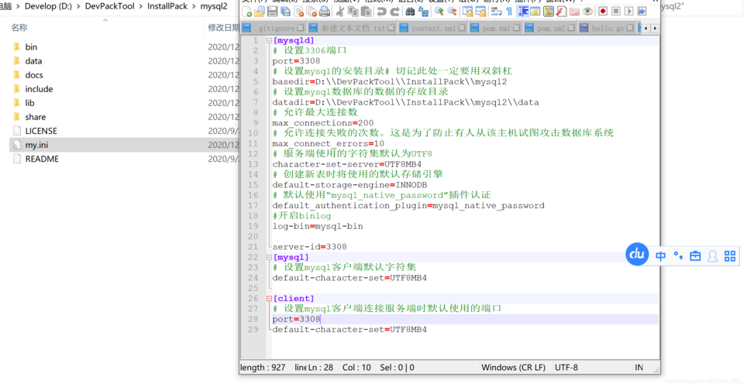Click the Open file toolbar icon

(x=259, y=12)
